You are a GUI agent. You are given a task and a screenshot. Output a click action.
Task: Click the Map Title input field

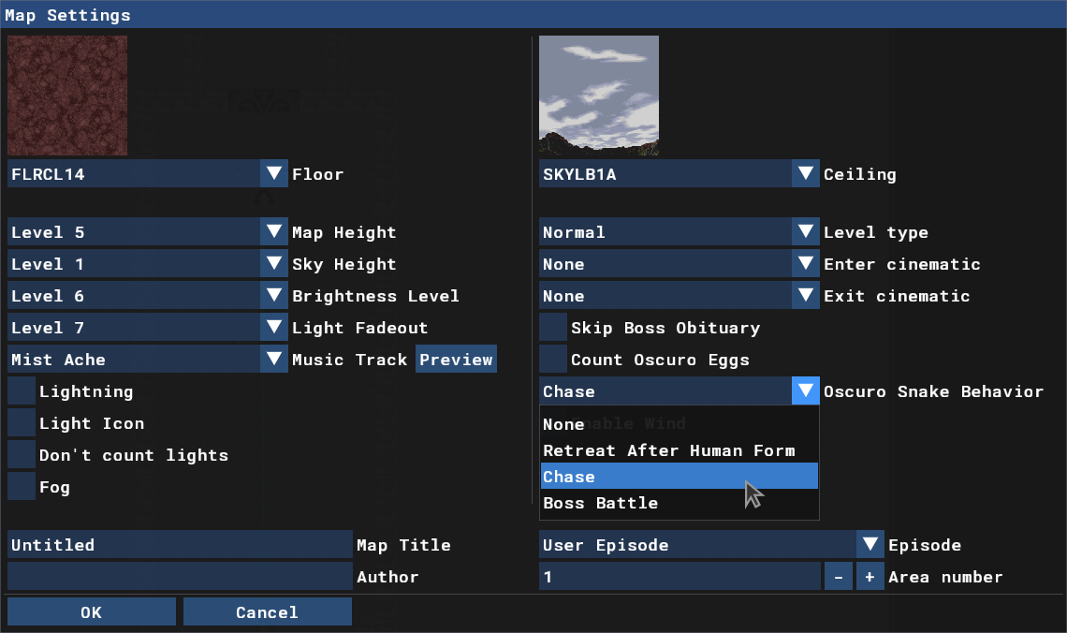[180, 545]
